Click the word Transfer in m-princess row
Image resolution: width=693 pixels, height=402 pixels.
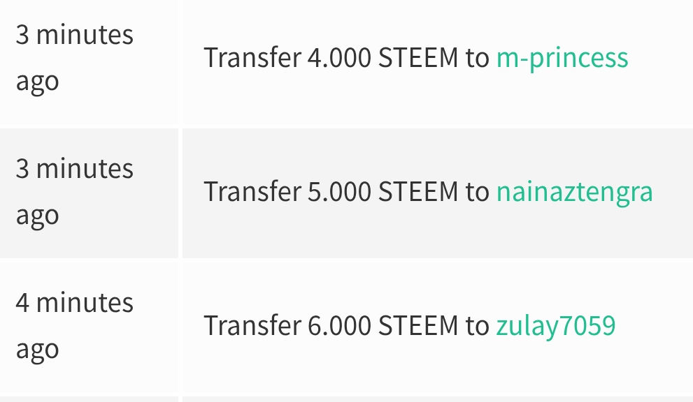tap(252, 58)
